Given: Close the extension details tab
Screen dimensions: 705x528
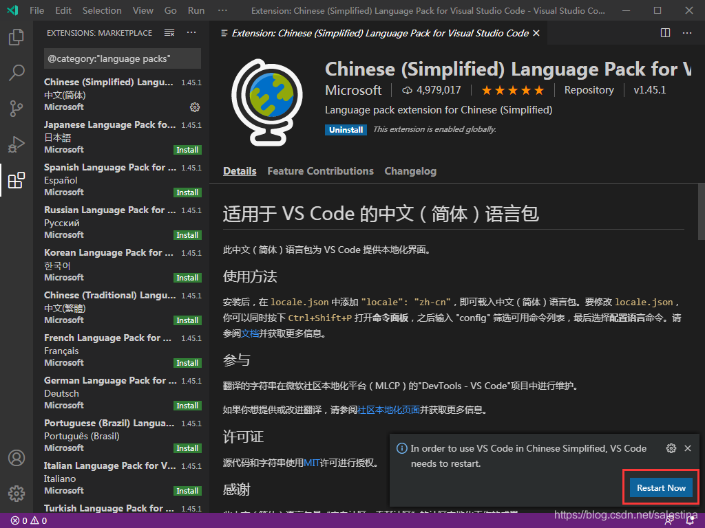Looking at the screenshot, I should click(x=536, y=33).
